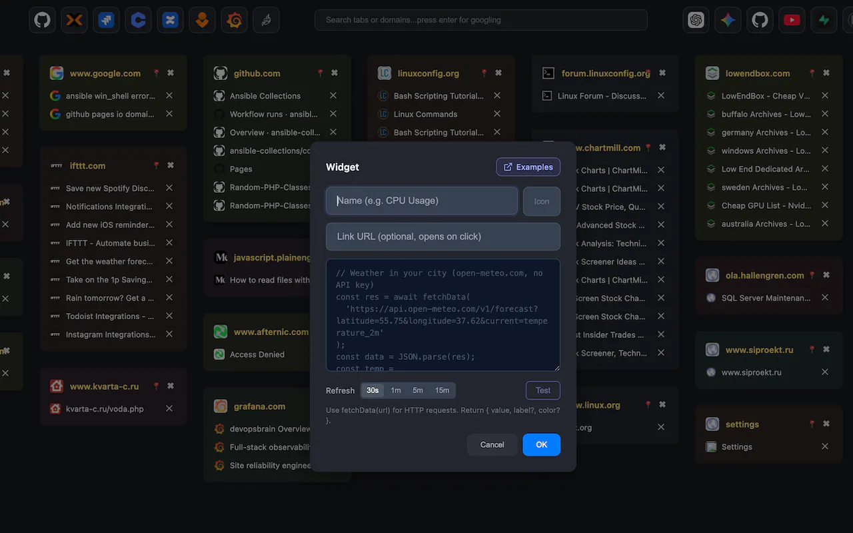Click the Test button in Widget dialog
This screenshot has width=853, height=533.
(543, 390)
